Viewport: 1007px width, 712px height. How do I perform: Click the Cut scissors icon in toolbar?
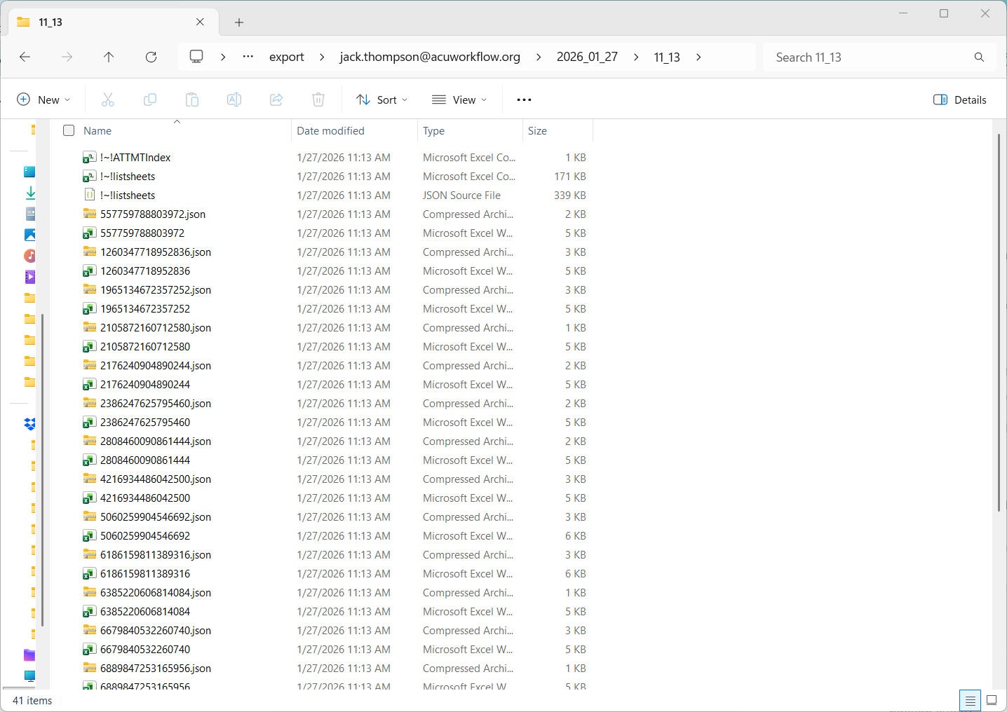pyautogui.click(x=108, y=100)
